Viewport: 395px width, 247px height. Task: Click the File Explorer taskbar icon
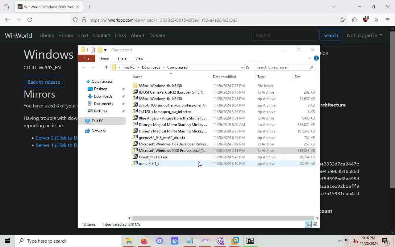129,241
